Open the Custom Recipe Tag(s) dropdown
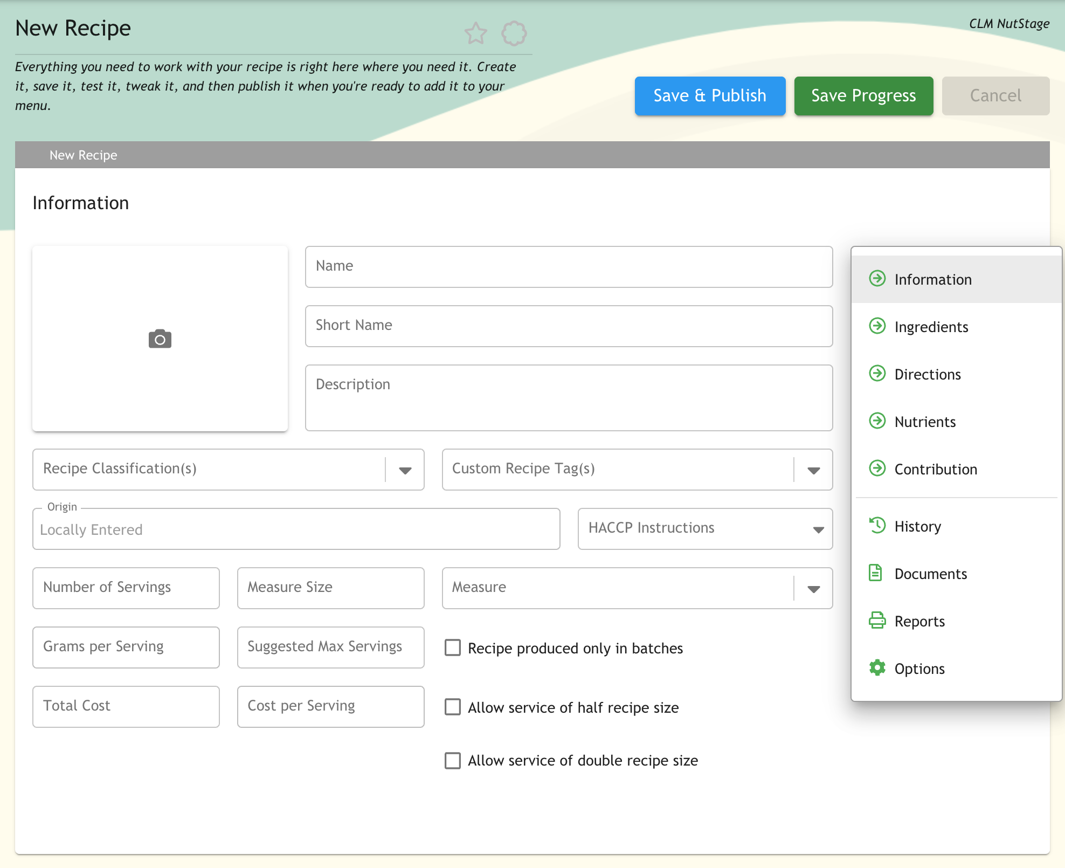Image resolution: width=1065 pixels, height=868 pixels. tap(813, 470)
